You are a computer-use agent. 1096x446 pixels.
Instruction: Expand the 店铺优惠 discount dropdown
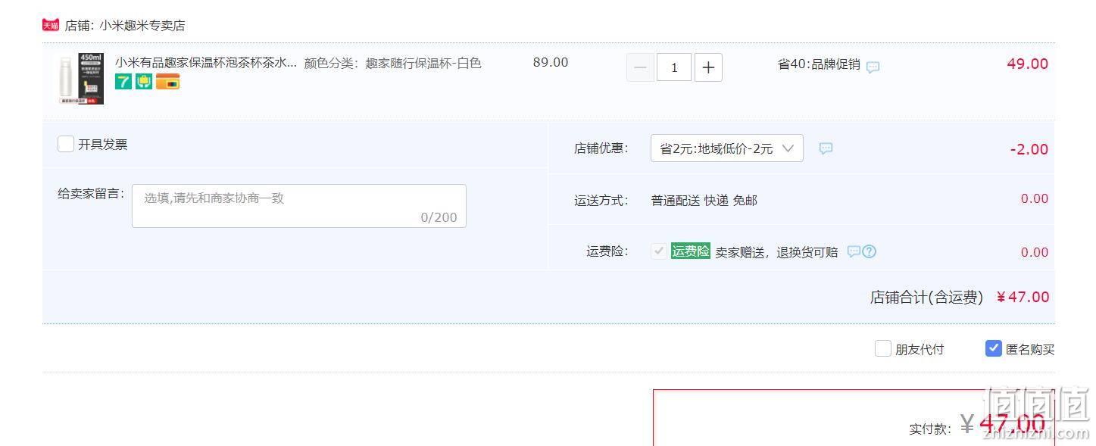727,148
